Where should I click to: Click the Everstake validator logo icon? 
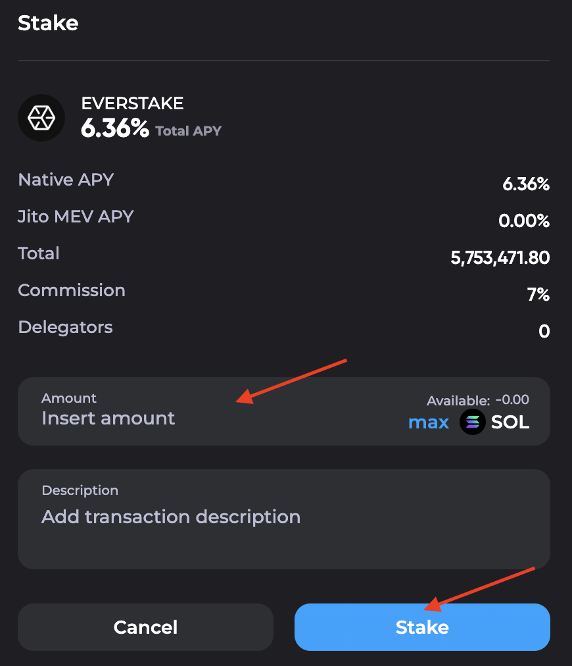pos(41,118)
